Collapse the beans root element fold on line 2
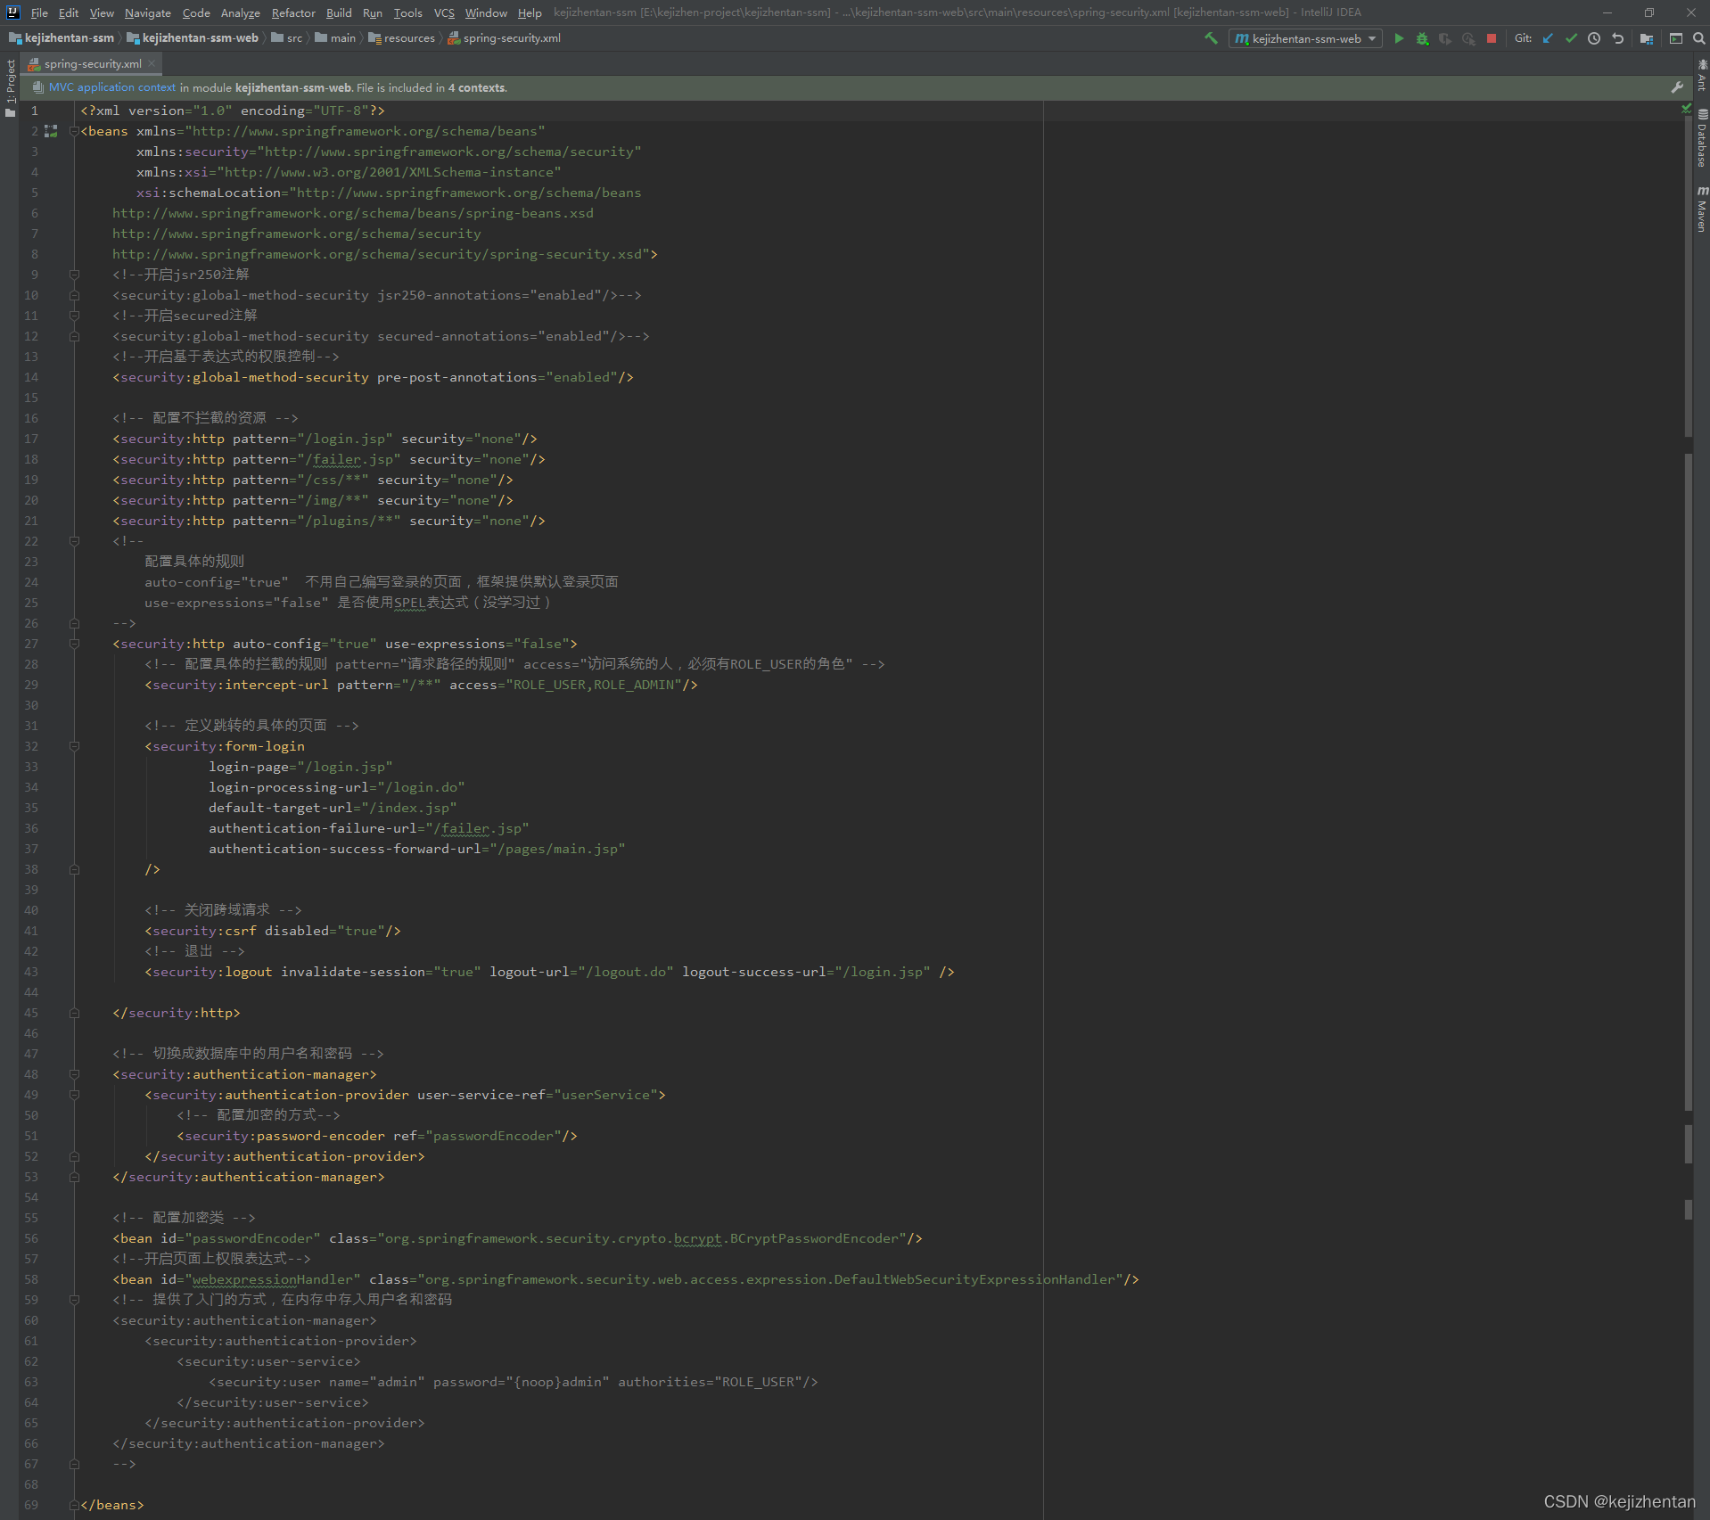The height and width of the screenshot is (1520, 1710). [74, 131]
